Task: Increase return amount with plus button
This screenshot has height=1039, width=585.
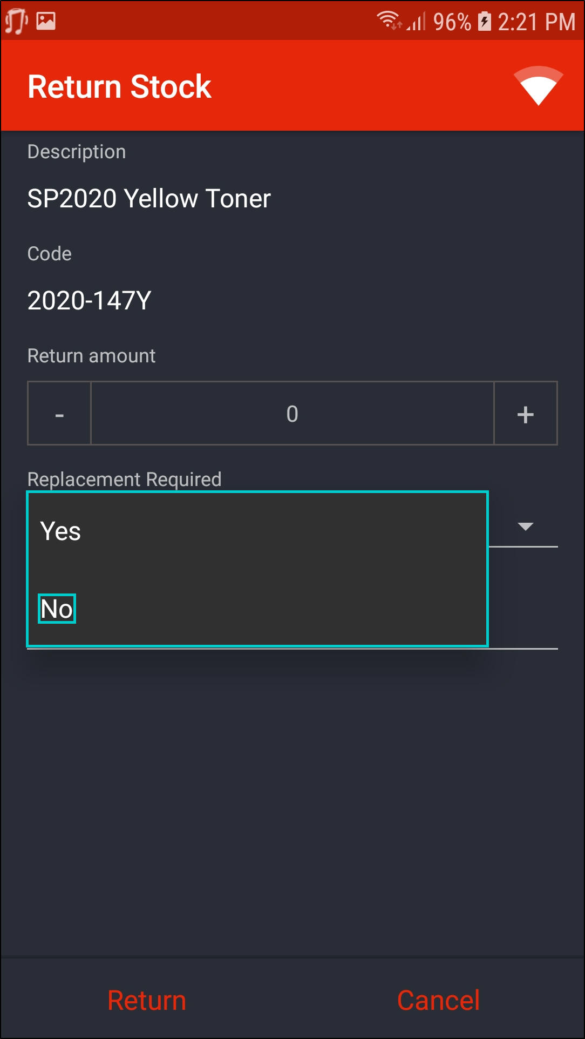Action: click(x=525, y=414)
